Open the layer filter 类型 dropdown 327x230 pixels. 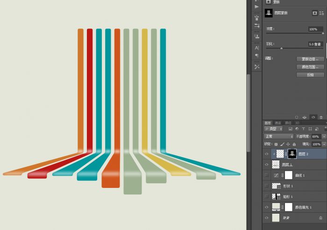(x=273, y=129)
